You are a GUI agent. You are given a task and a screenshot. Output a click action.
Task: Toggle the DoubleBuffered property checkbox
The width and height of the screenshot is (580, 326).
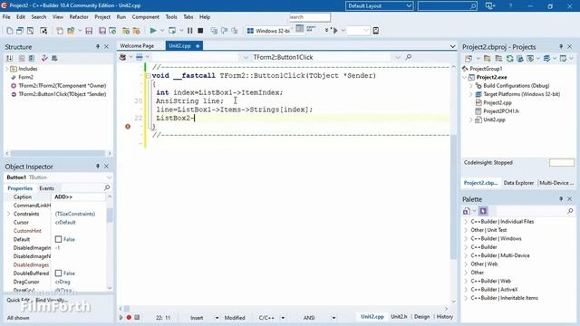coord(58,273)
